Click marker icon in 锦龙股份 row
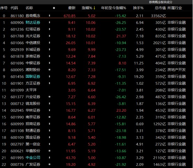The width and height of the screenshot is (193, 168). 49,103
